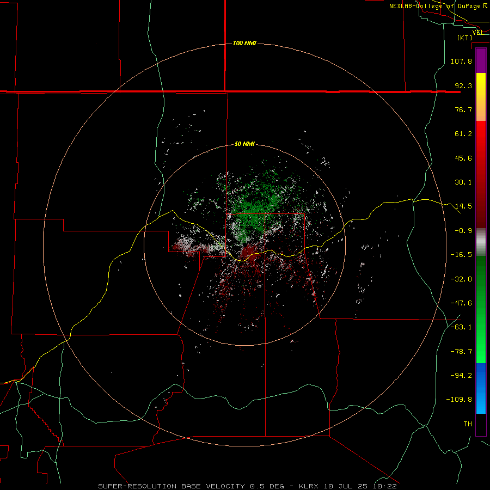Click the 107.8 velocity scale value

[x=461, y=61]
